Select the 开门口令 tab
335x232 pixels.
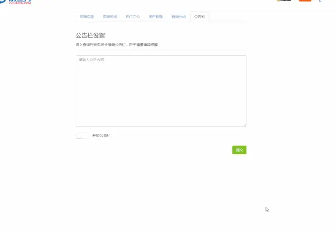tap(132, 17)
